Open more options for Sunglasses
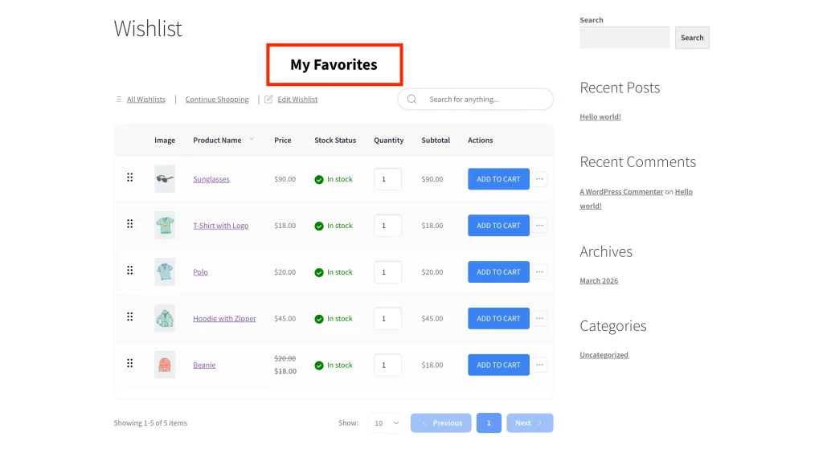The height and width of the screenshot is (449, 823). click(539, 179)
